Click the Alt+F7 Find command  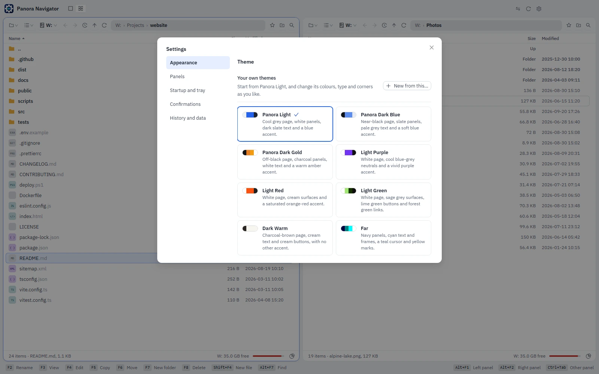(x=273, y=368)
